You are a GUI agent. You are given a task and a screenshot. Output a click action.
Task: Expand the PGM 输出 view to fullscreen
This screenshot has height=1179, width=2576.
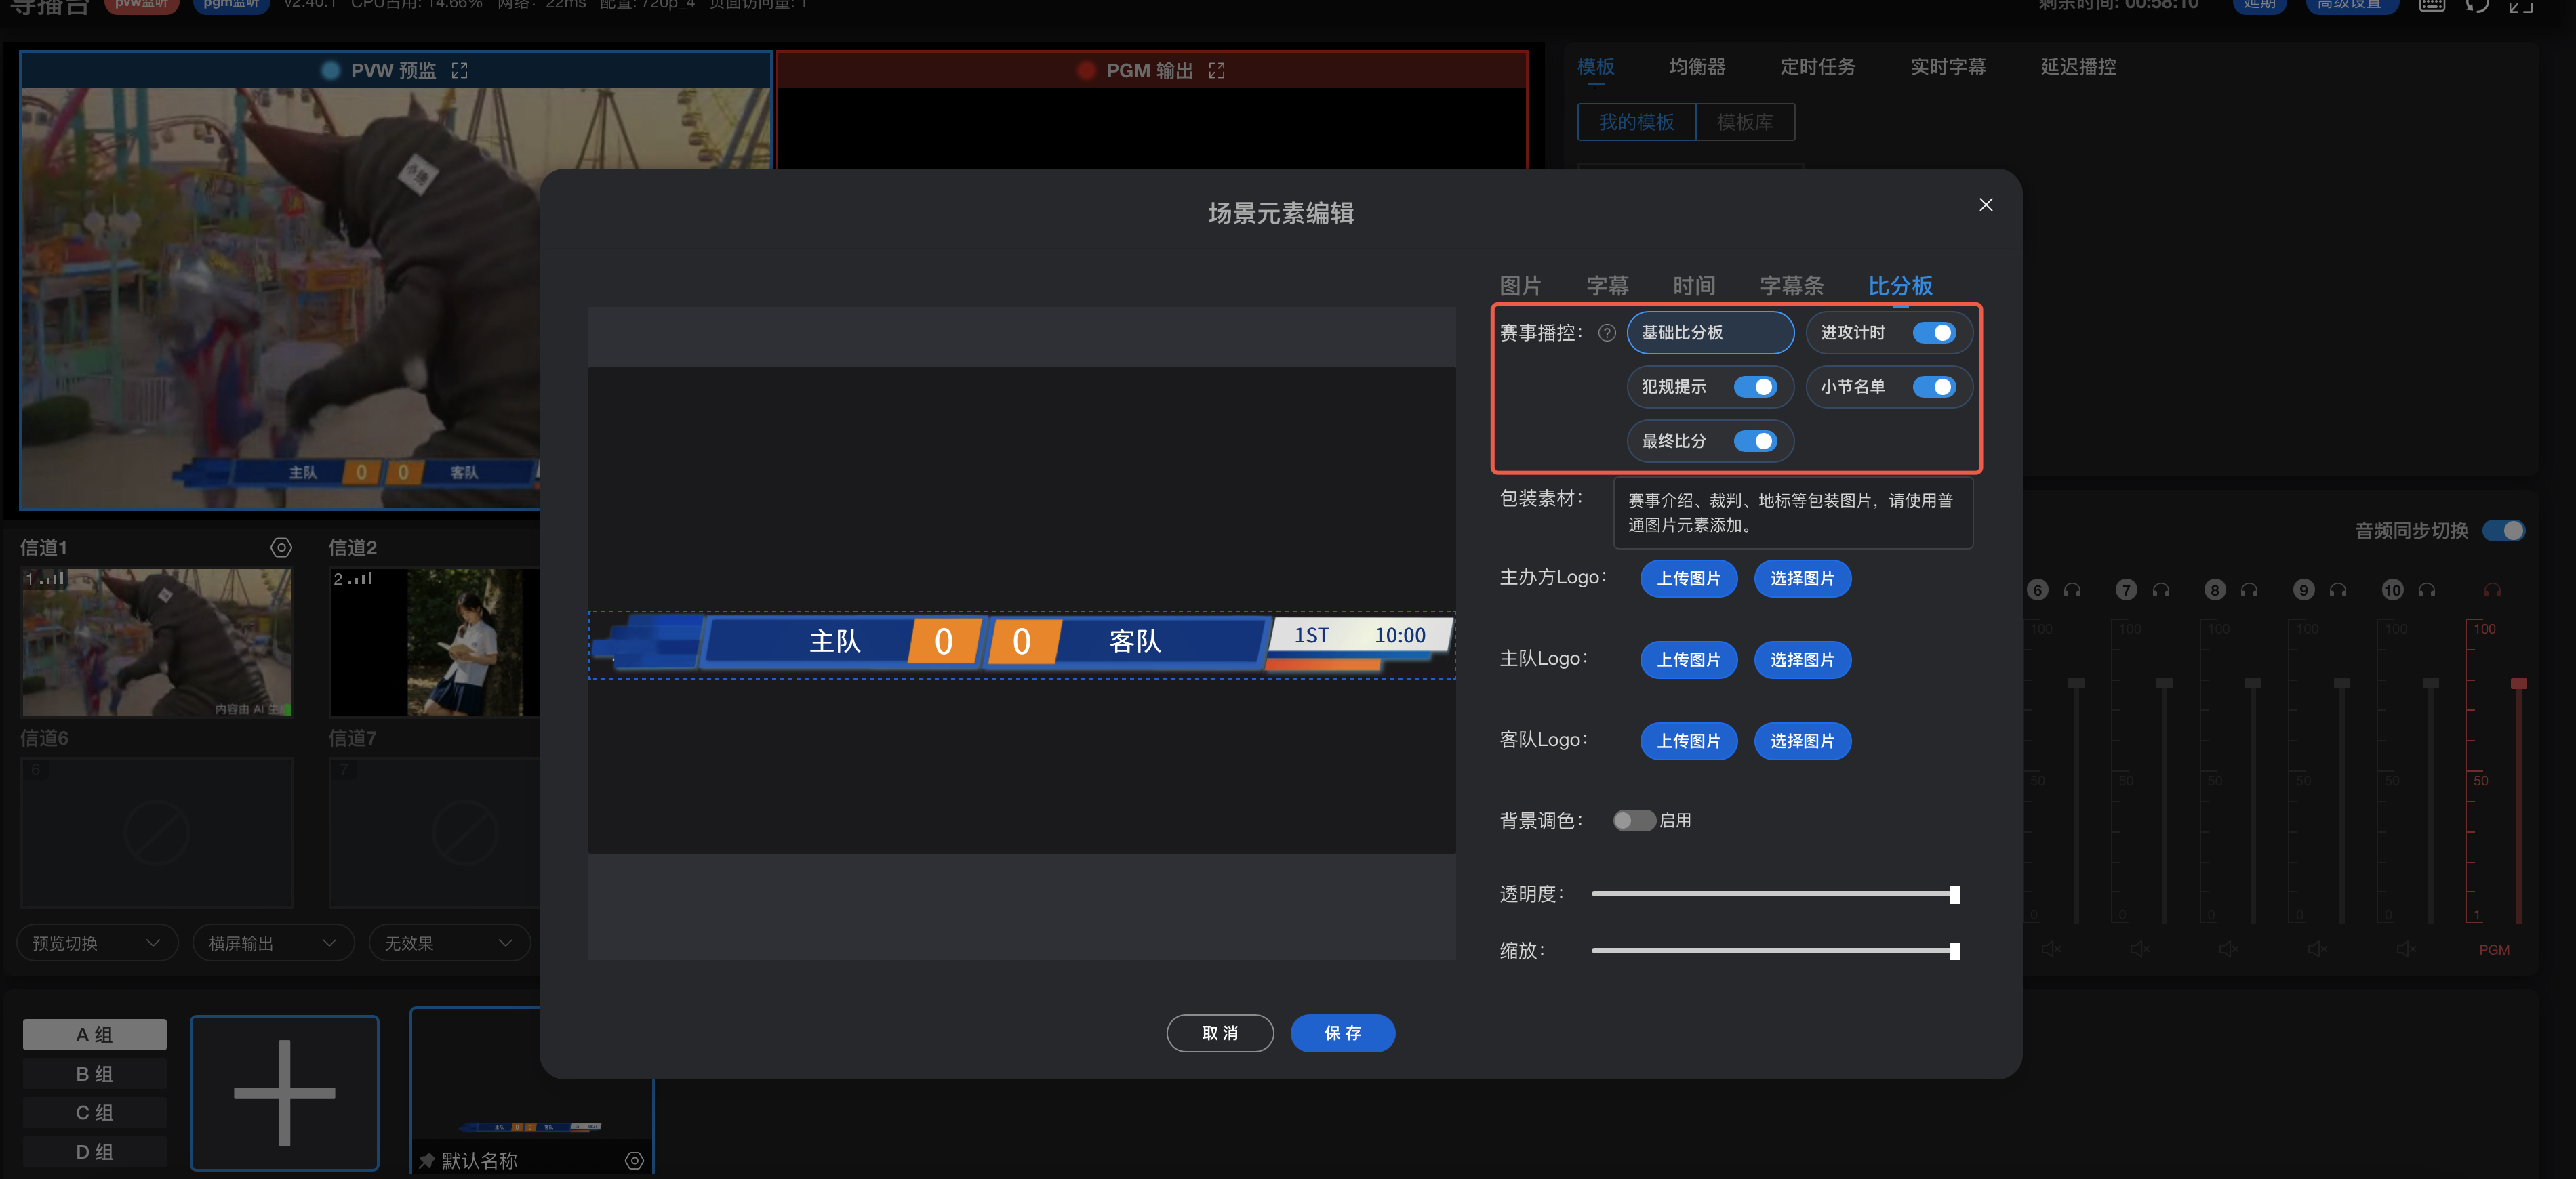click(x=1216, y=71)
